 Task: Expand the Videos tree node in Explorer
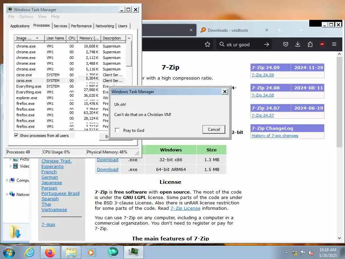tap(10, 166)
